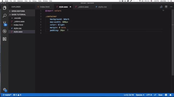Open the macOS Notification Center icon
The width and height of the screenshot is (174, 97).
pos(171,1)
